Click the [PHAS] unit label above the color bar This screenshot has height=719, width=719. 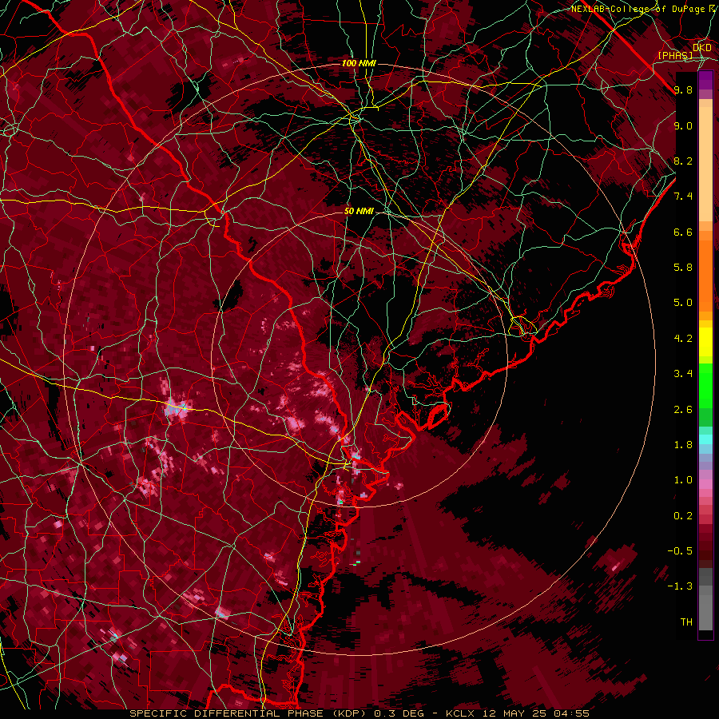(675, 55)
